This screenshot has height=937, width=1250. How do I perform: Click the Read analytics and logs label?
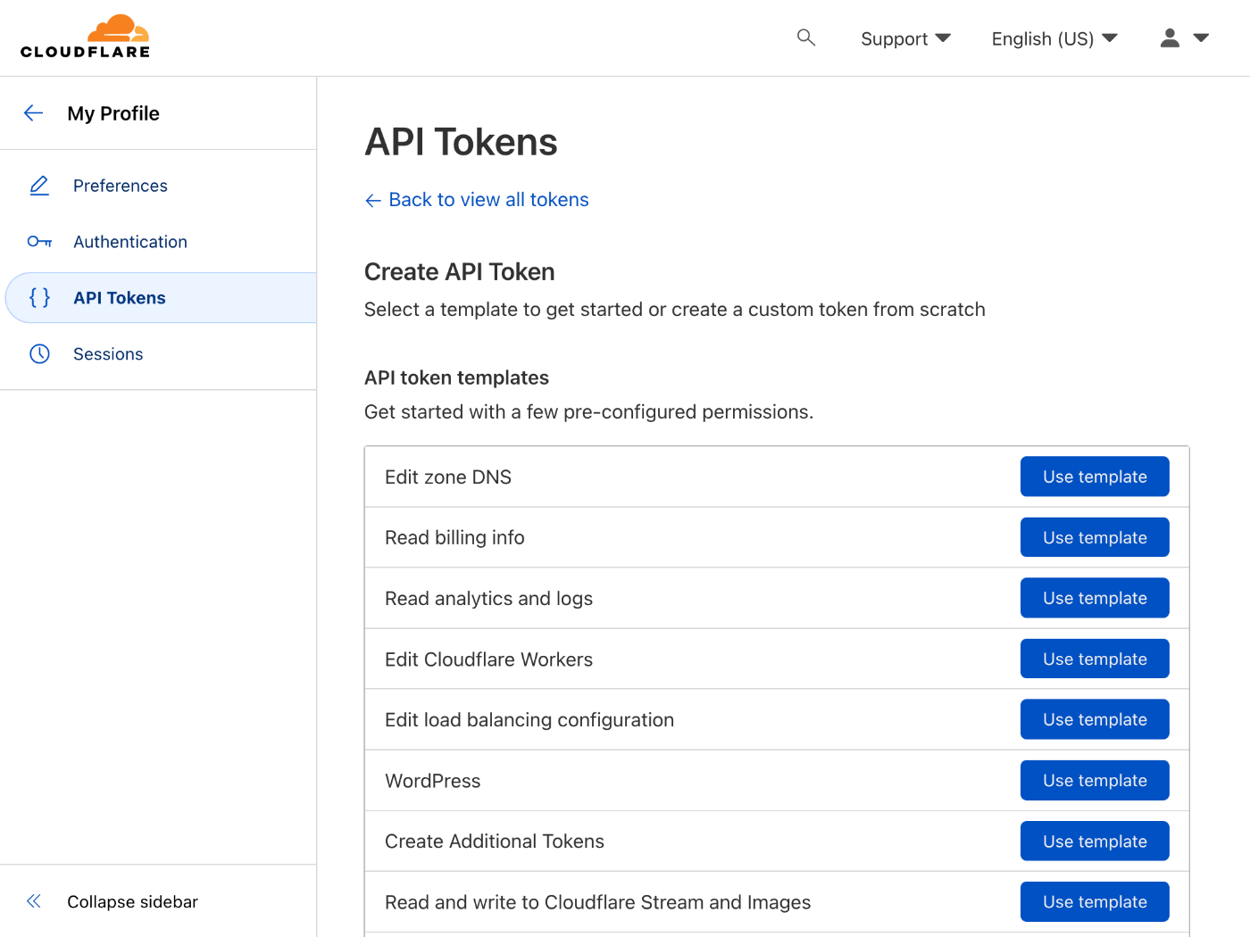(x=488, y=599)
